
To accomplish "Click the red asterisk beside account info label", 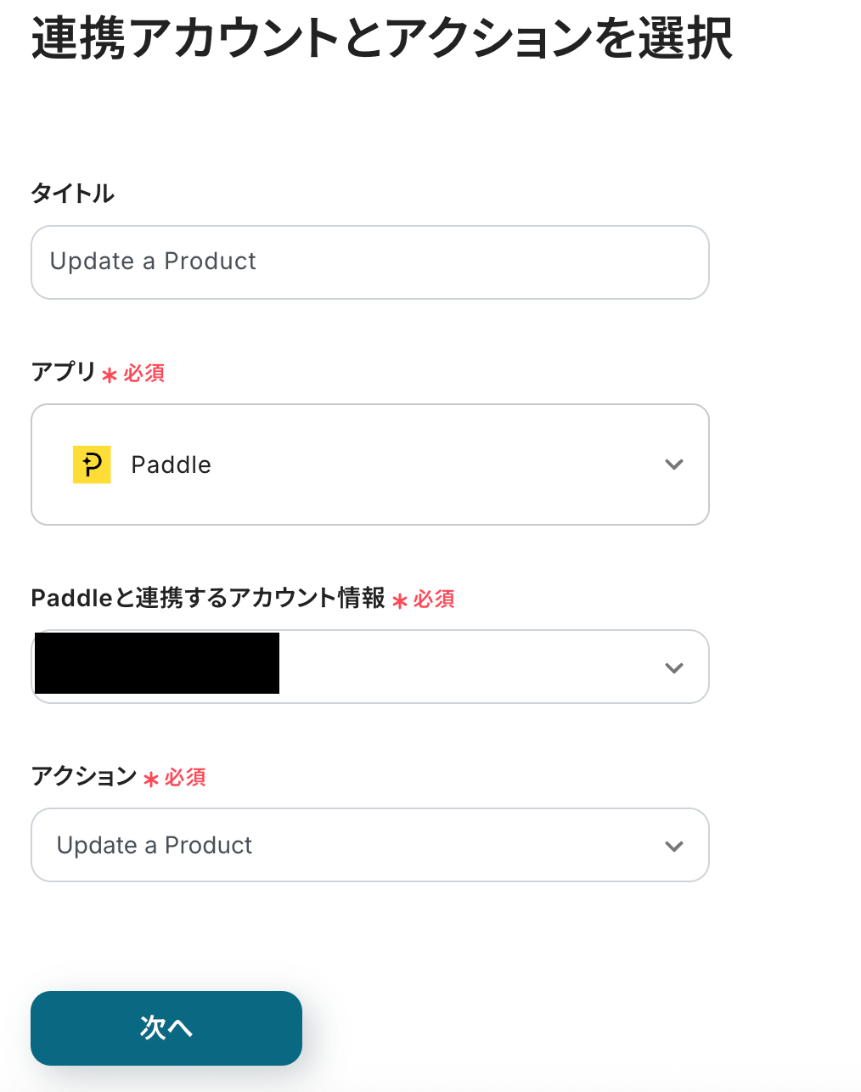I will coord(400,601).
